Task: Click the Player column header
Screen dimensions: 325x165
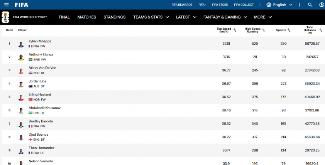Action: point(22,30)
